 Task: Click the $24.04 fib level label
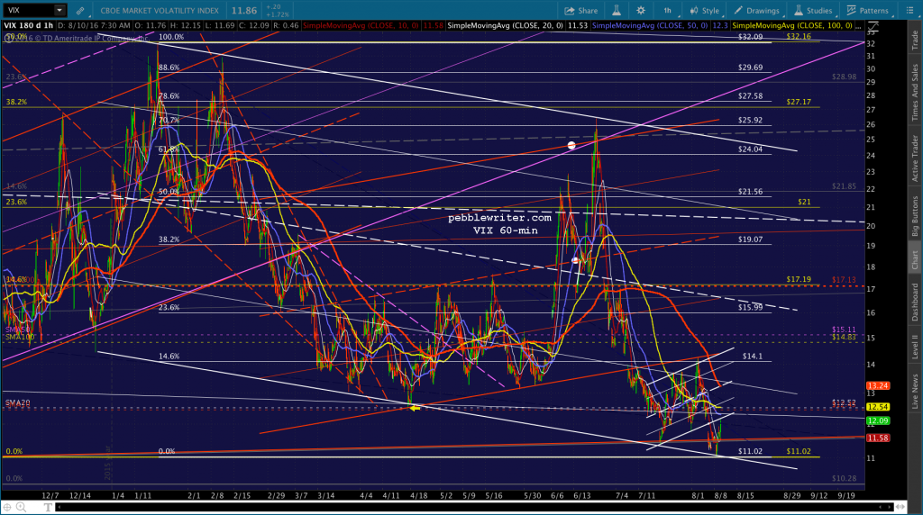tap(751, 149)
